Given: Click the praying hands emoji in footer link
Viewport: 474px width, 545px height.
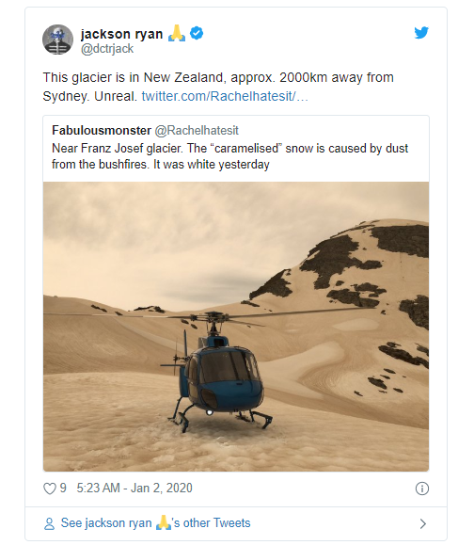Looking at the screenshot, I should click(x=164, y=522).
